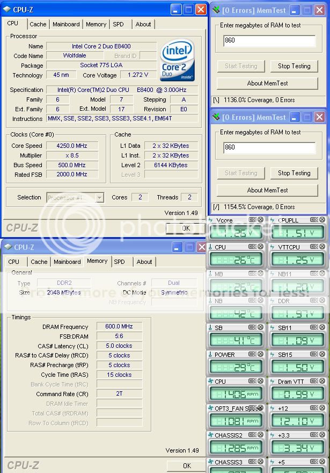Image resolution: width=330 pixels, height=473 pixels.
Task: Click the Level 2 cache value 6144 KBytes
Action: (x=171, y=165)
